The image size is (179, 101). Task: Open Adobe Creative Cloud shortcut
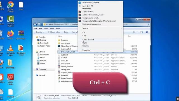point(11,79)
